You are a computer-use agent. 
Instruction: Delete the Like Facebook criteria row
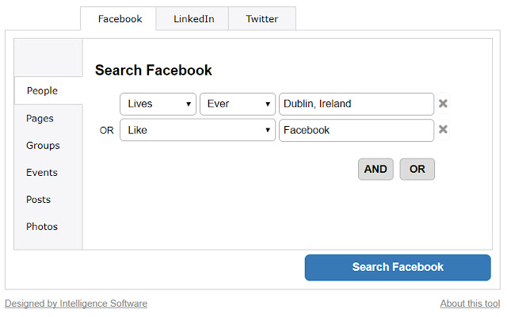tap(444, 130)
